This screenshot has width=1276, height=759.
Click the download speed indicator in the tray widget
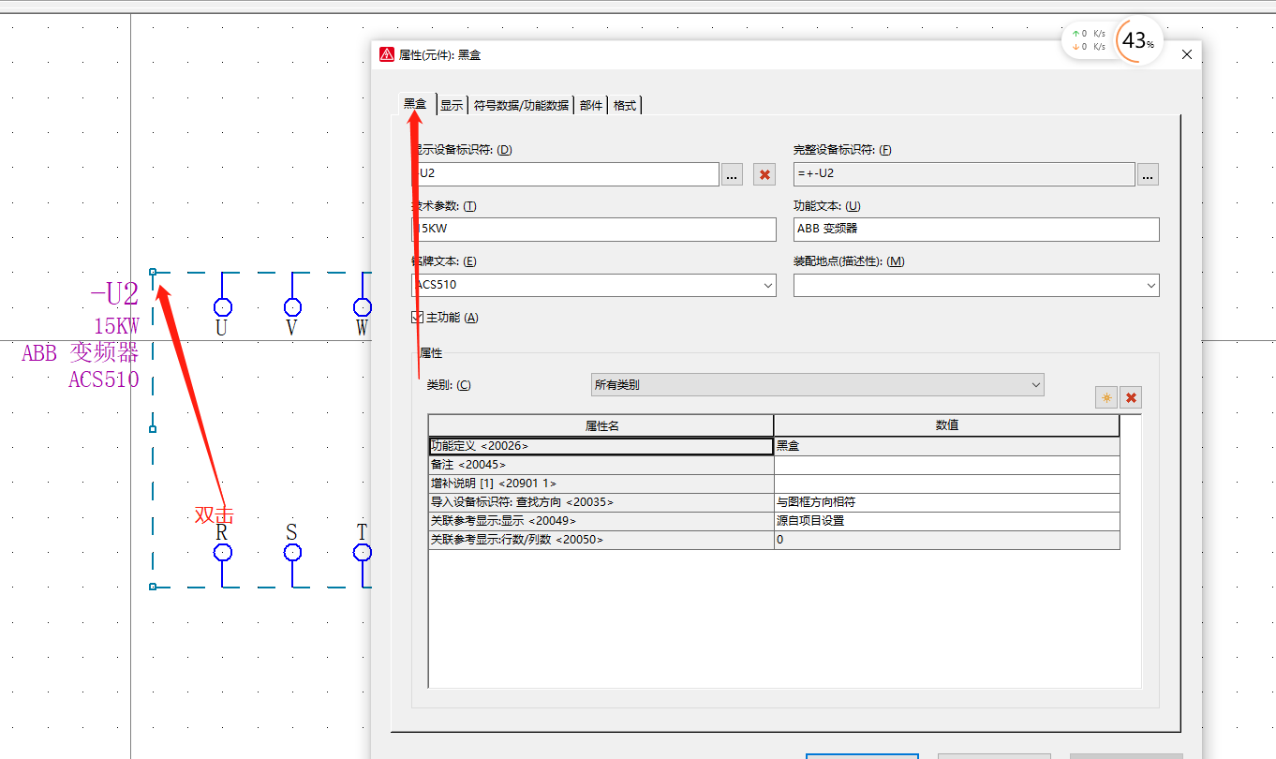coord(1087,44)
